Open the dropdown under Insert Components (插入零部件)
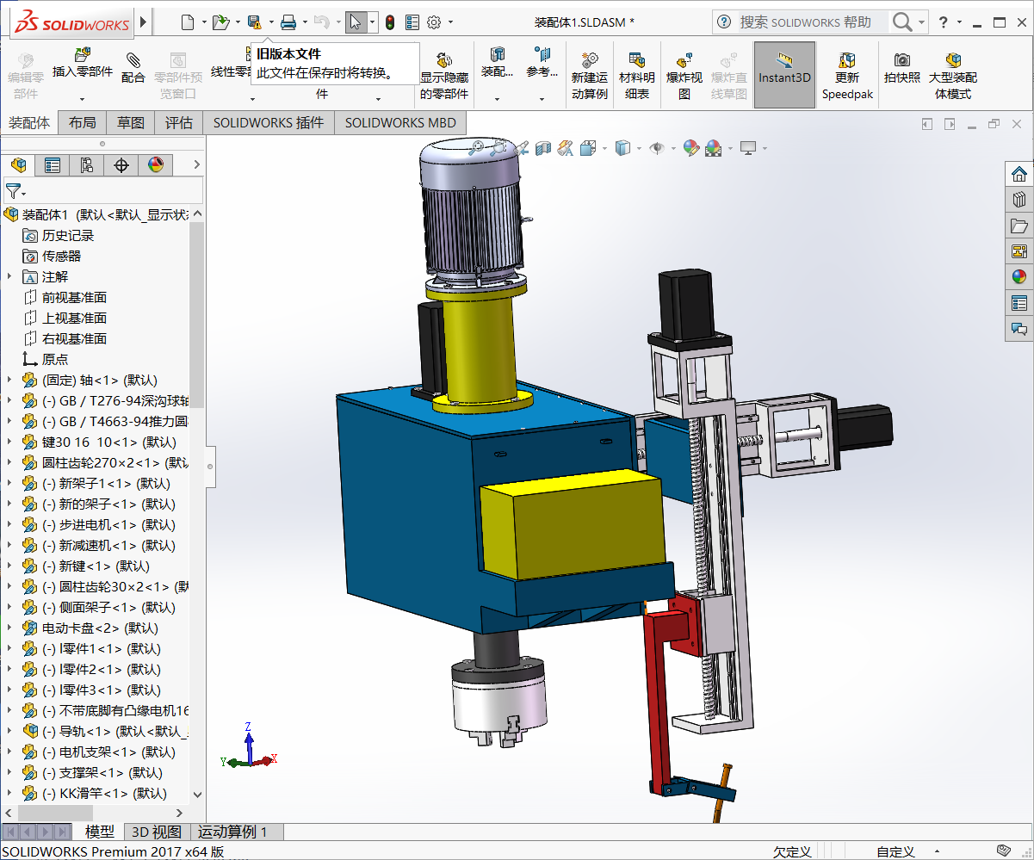This screenshot has height=860, width=1034. (83, 99)
